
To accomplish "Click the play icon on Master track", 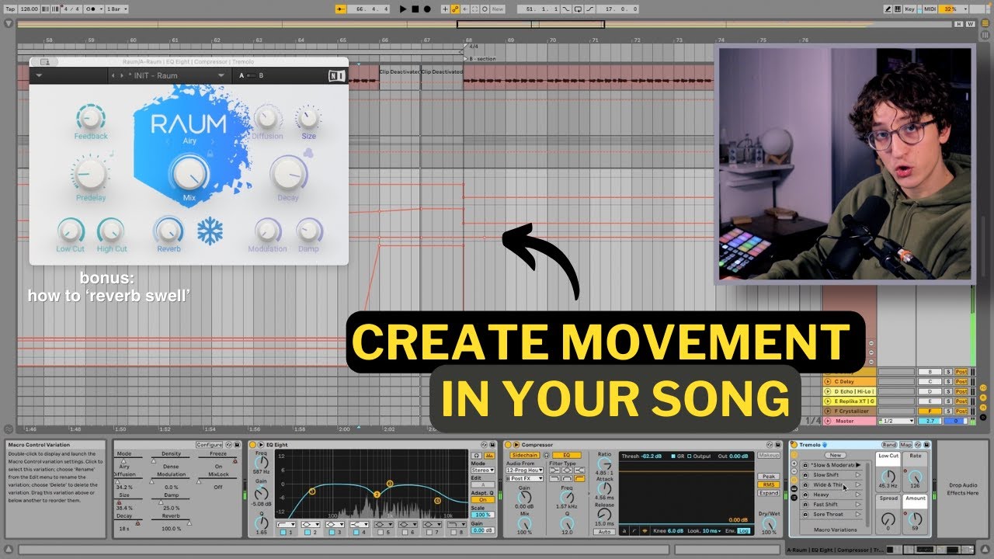I will 828,422.
